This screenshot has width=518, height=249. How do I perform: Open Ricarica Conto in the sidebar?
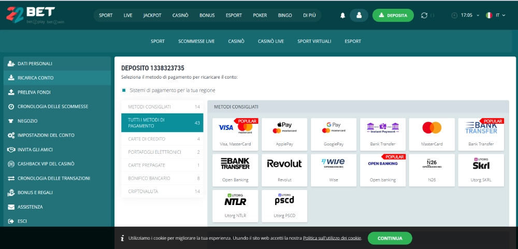pos(57,78)
